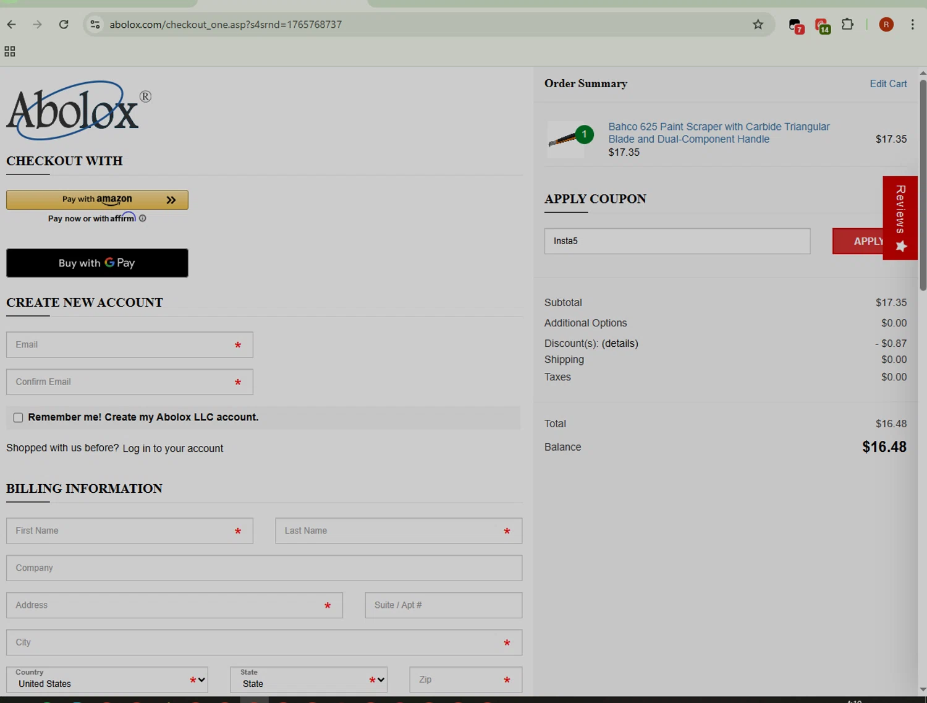927x703 pixels.
Task: Check Remember me Create my Abolox account
Action: pyautogui.click(x=18, y=418)
